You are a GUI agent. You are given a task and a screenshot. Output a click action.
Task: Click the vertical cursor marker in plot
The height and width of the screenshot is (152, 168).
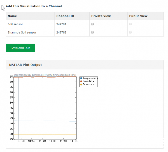(x=19, y=108)
